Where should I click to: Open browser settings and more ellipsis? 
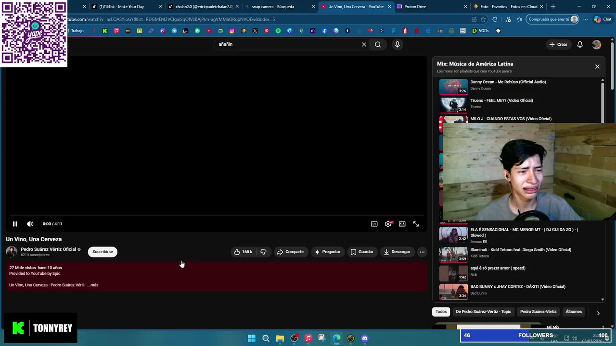pyautogui.click(x=585, y=19)
